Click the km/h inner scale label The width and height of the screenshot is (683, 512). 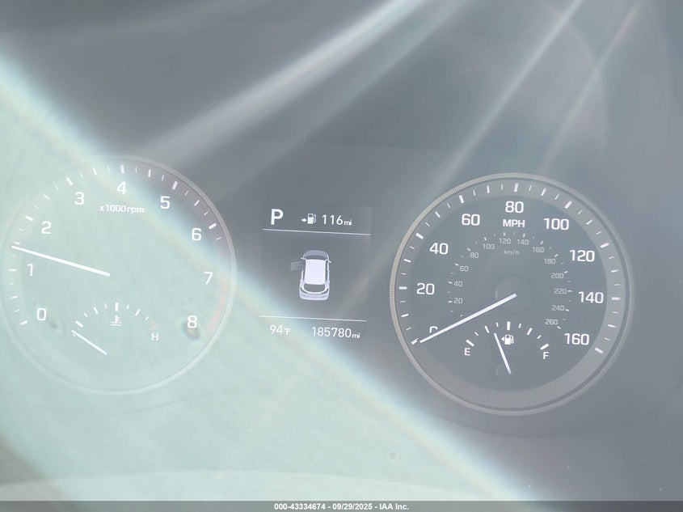pos(511,252)
